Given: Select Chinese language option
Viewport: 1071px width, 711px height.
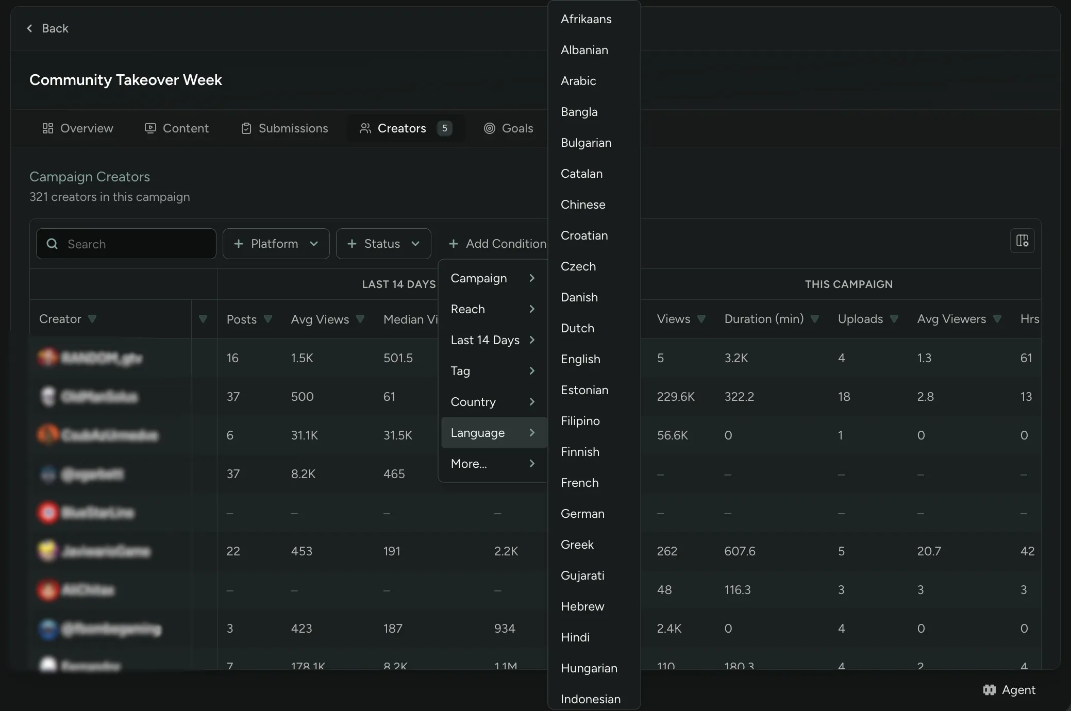Looking at the screenshot, I should point(594,205).
